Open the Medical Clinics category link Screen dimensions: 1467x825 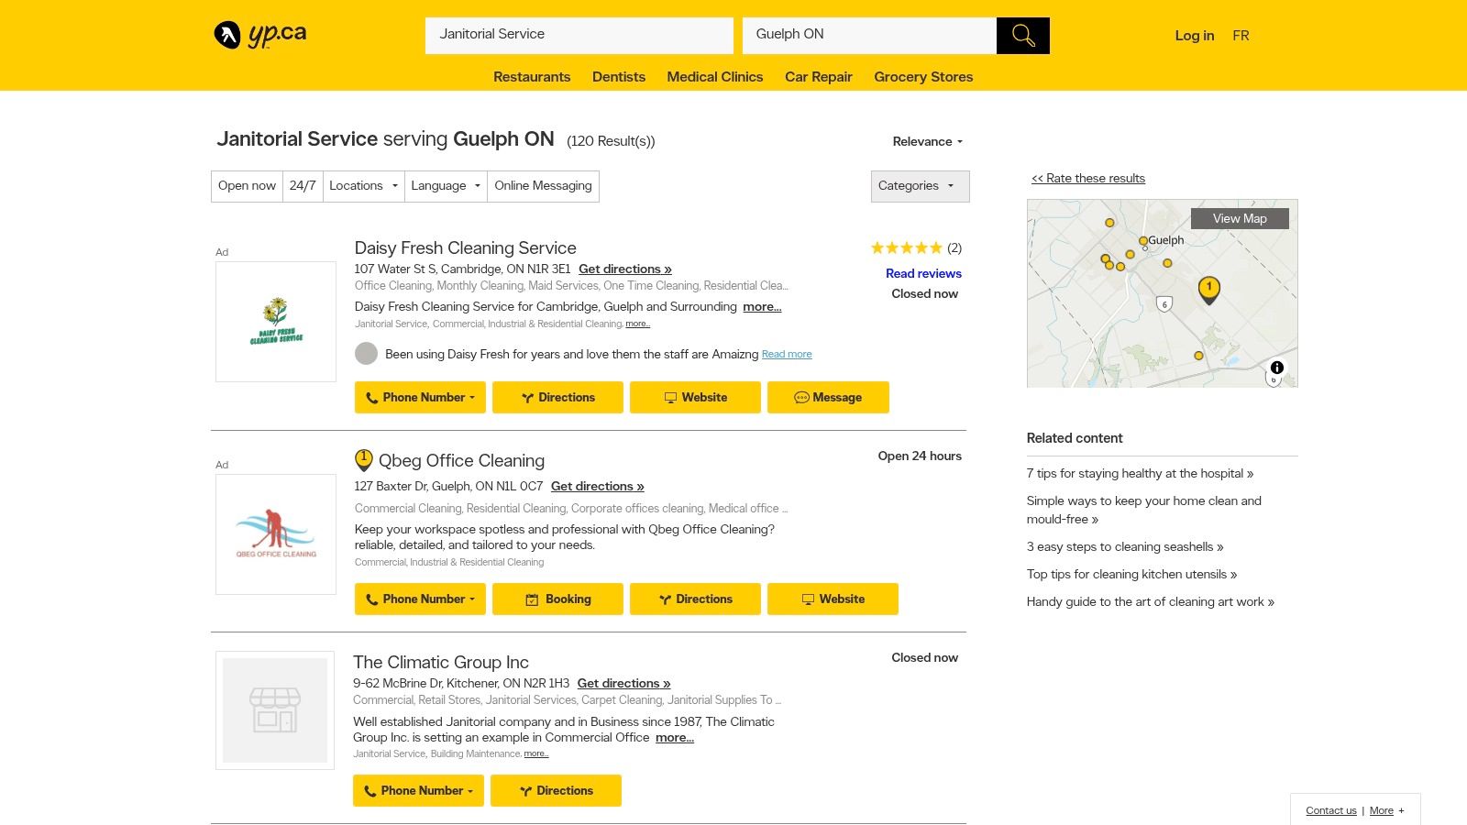click(715, 77)
